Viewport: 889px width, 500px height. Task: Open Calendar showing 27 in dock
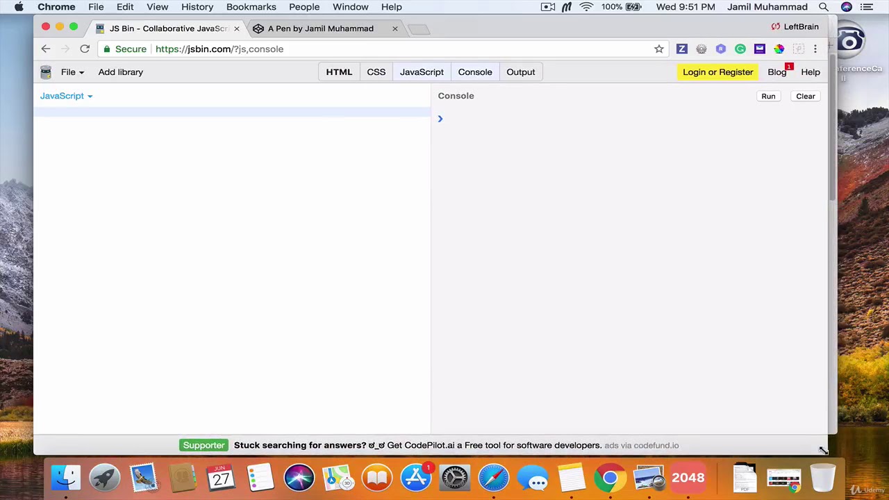(x=221, y=478)
